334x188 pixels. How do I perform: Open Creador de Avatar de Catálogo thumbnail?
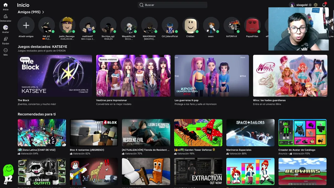click(x=302, y=133)
